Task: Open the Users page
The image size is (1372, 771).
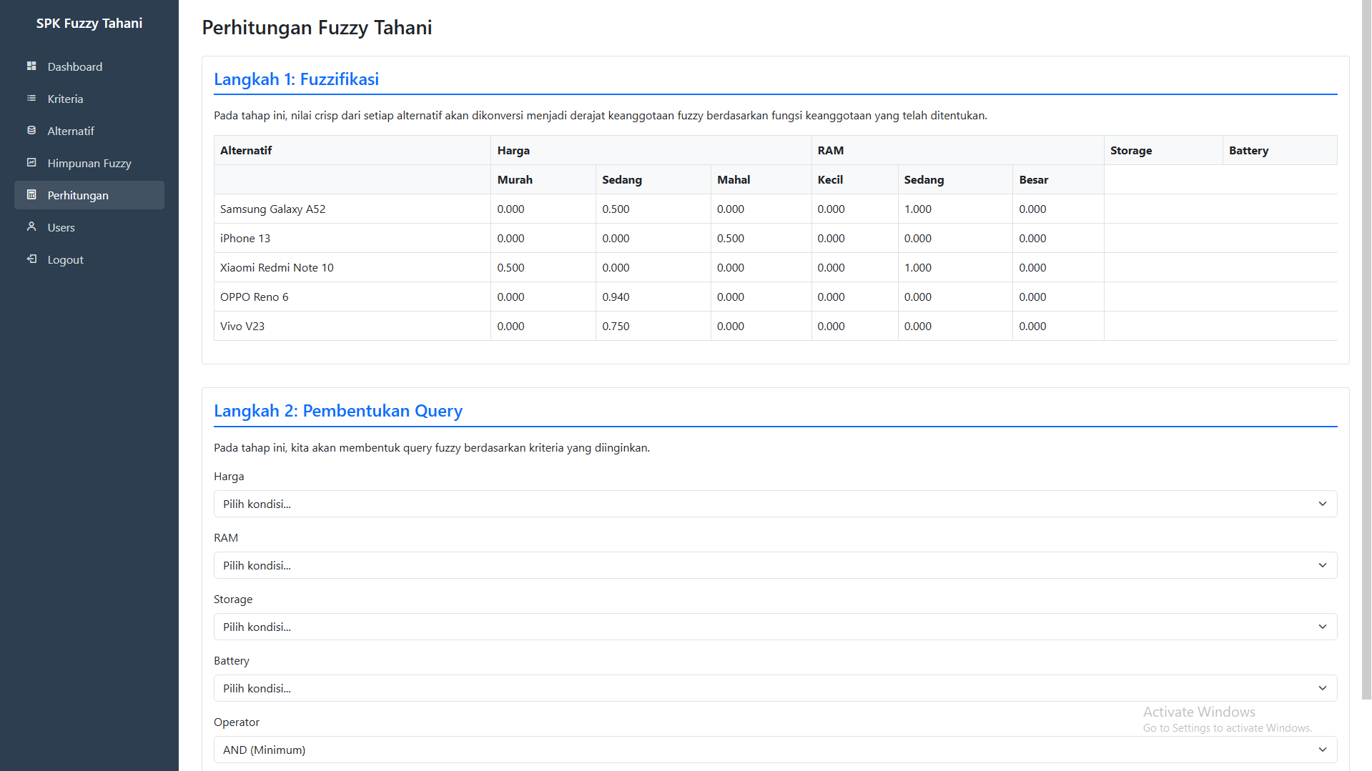Action: [x=89, y=227]
